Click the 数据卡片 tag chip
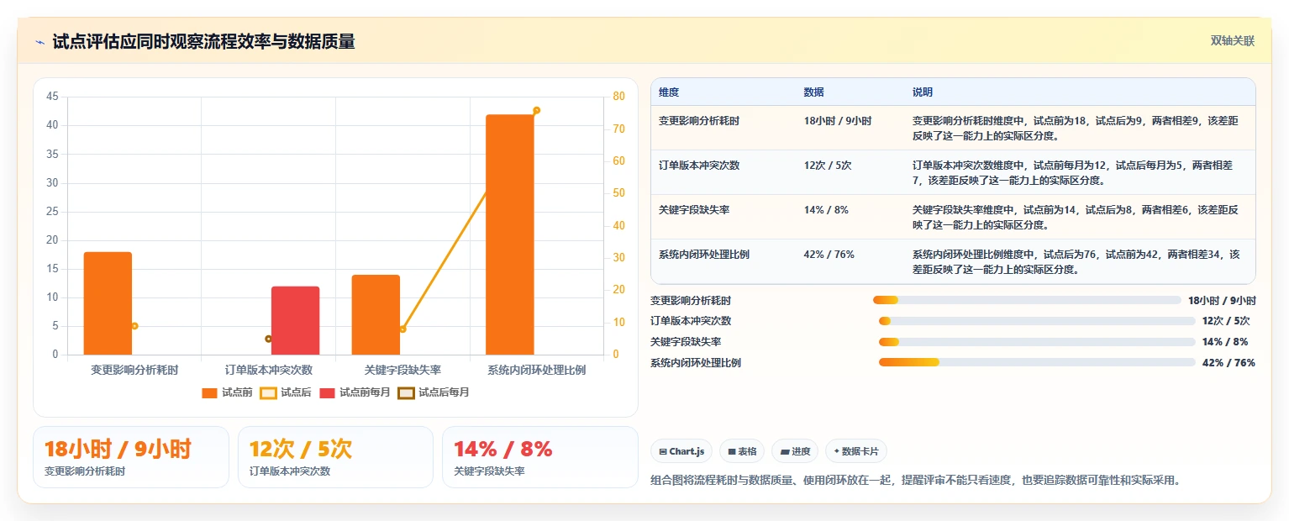The height and width of the screenshot is (521, 1289). 855,451
